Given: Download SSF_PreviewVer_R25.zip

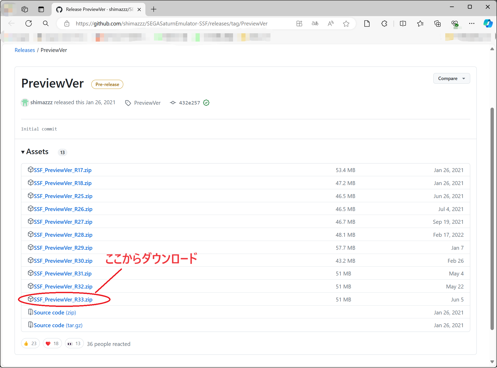Looking at the screenshot, I should [63, 196].
